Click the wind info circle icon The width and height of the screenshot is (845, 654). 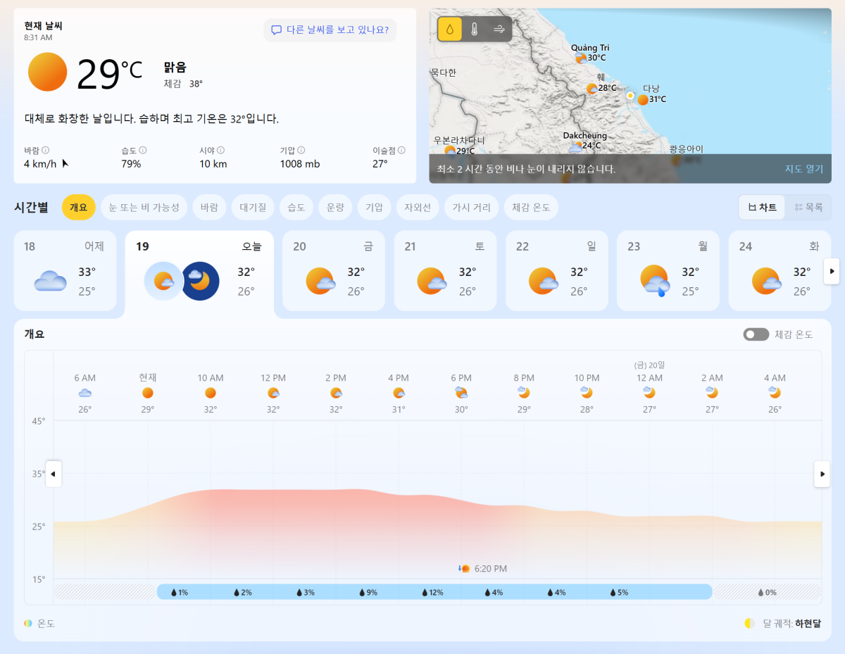coord(46,150)
